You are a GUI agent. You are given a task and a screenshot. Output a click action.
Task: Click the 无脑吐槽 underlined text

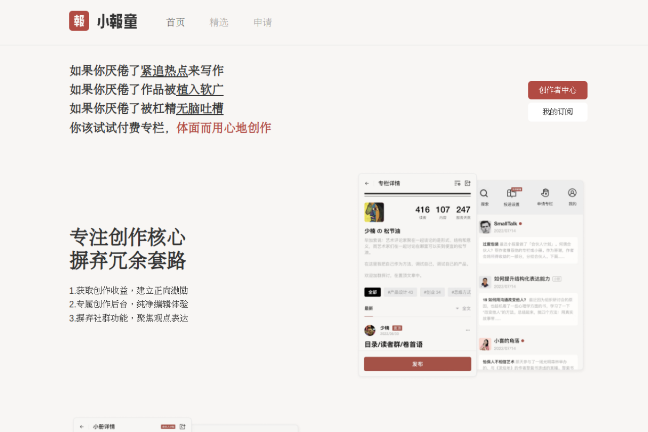tap(200, 109)
